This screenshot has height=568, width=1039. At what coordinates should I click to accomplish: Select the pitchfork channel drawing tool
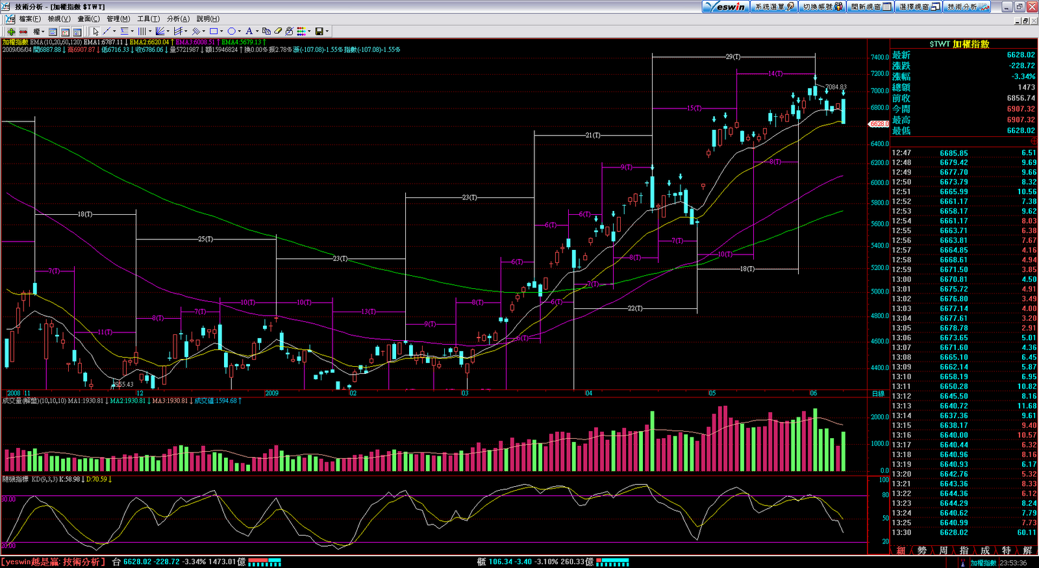[x=178, y=31]
